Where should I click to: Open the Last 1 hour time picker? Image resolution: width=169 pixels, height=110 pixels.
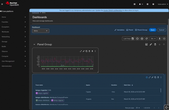[128, 39]
